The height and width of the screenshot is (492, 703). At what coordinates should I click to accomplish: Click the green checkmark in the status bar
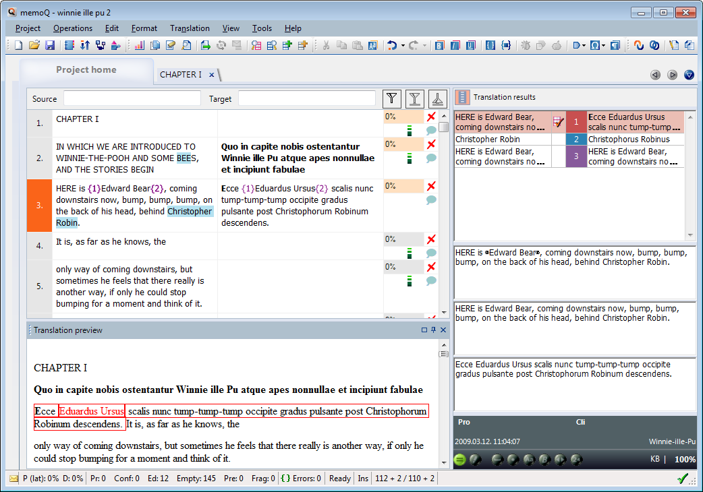683,479
